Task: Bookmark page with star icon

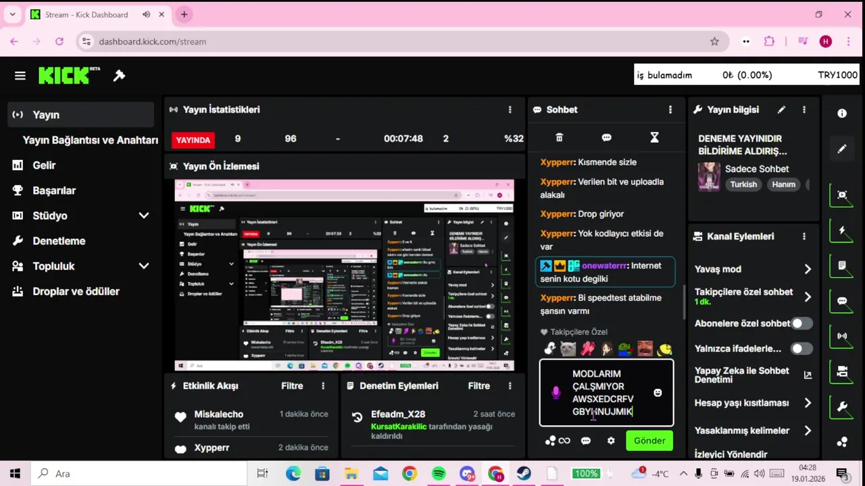Action: pos(714,41)
